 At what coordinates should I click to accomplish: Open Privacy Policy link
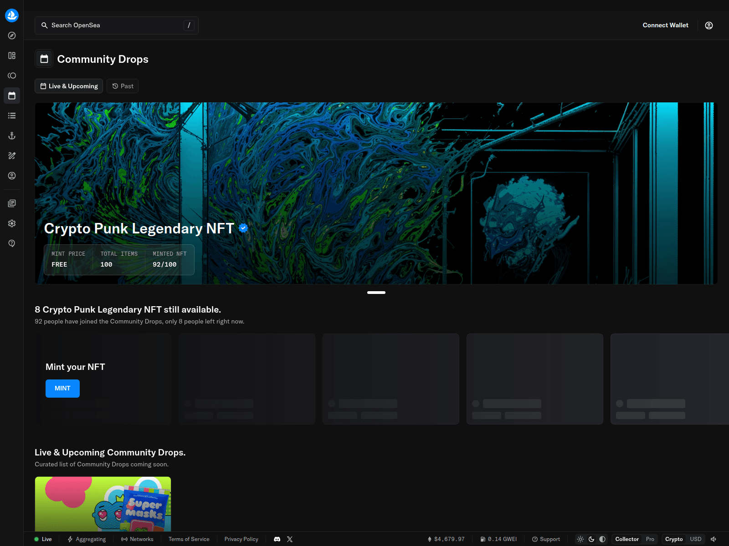(x=241, y=539)
